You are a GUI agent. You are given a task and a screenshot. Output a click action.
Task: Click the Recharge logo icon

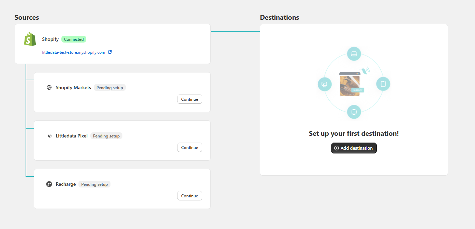pyautogui.click(x=49, y=184)
